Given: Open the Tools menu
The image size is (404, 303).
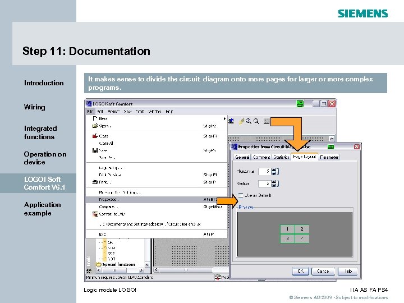Looking at the screenshot, I should pyautogui.click(x=140, y=111).
